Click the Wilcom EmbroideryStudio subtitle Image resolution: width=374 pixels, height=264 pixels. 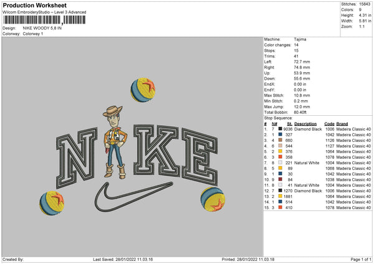click(x=44, y=12)
